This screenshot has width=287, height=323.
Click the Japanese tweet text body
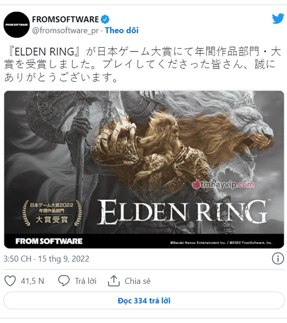pos(142,65)
